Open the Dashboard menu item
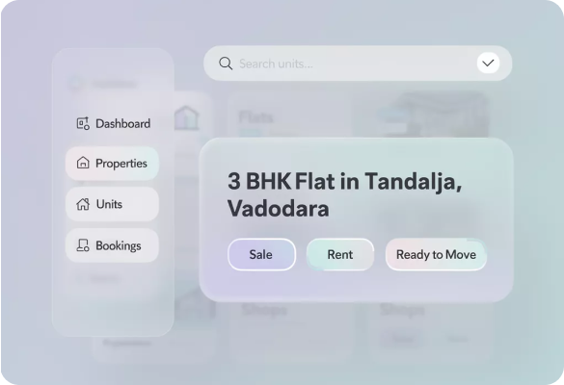 point(113,123)
